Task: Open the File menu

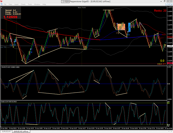Action: pyautogui.click(x=5, y=4)
